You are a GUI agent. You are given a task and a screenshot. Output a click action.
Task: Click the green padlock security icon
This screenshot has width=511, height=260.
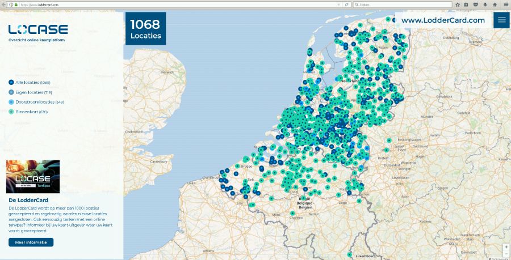(x=16, y=5)
